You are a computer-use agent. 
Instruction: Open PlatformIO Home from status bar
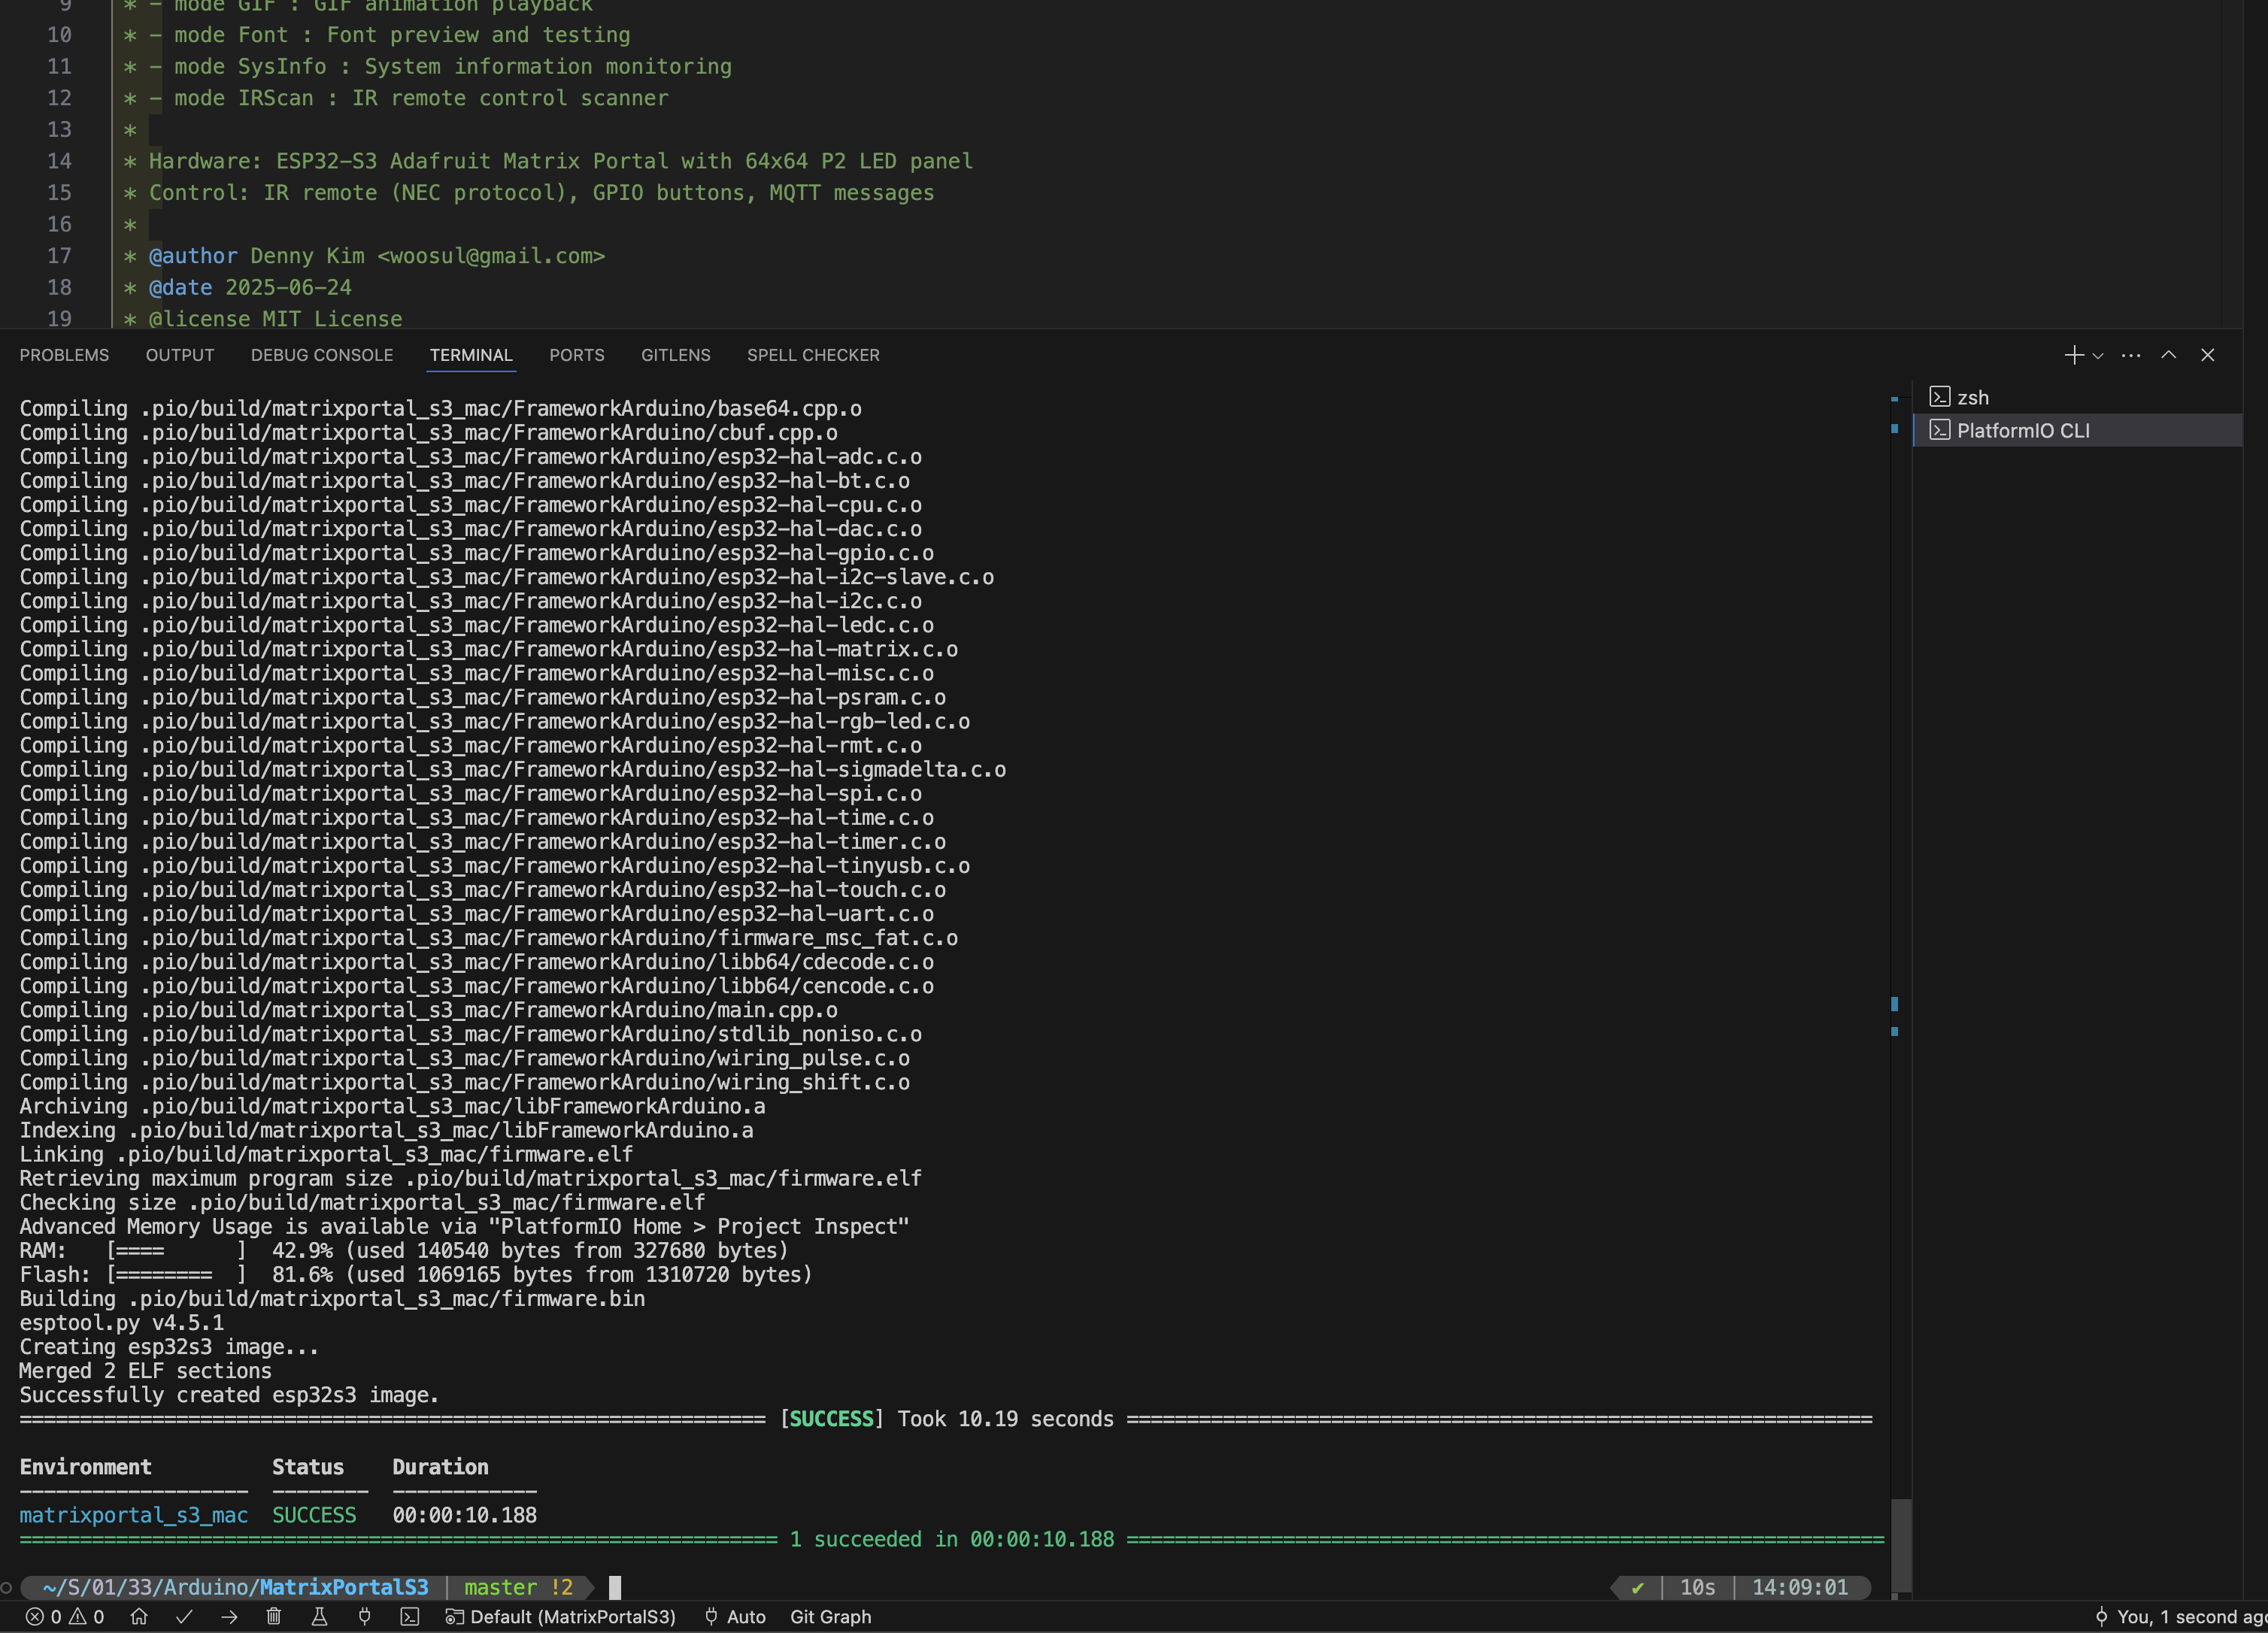(x=139, y=1616)
